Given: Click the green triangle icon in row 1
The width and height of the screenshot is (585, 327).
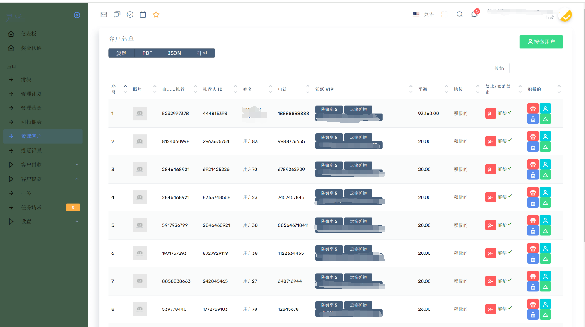Looking at the screenshot, I should [x=545, y=119].
